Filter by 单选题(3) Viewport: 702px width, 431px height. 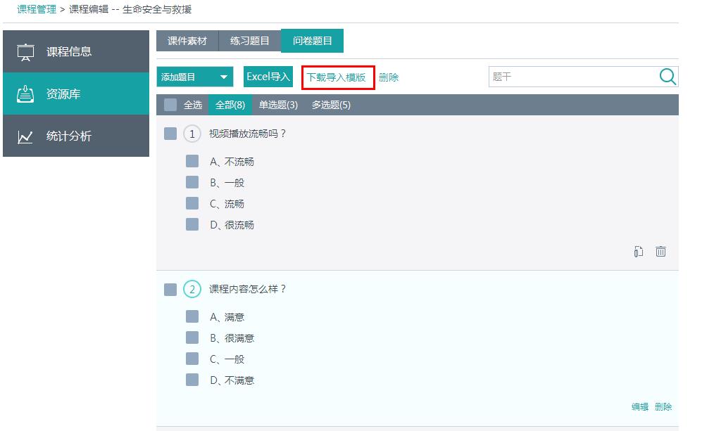click(278, 105)
